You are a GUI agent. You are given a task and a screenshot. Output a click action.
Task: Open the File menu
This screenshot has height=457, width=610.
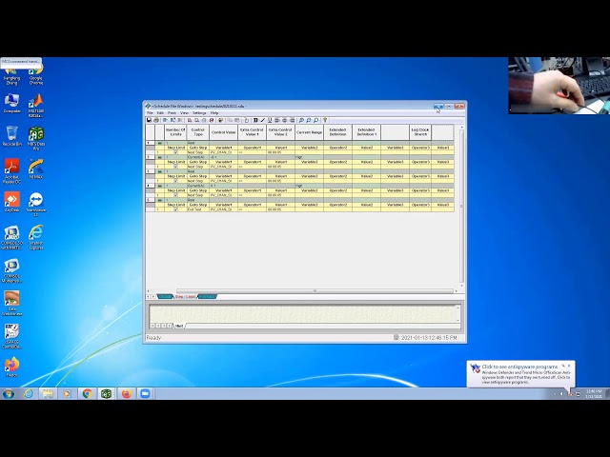tap(150, 112)
